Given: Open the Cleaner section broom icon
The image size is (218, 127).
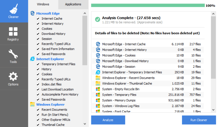Looking at the screenshot, I should tap(14, 9).
